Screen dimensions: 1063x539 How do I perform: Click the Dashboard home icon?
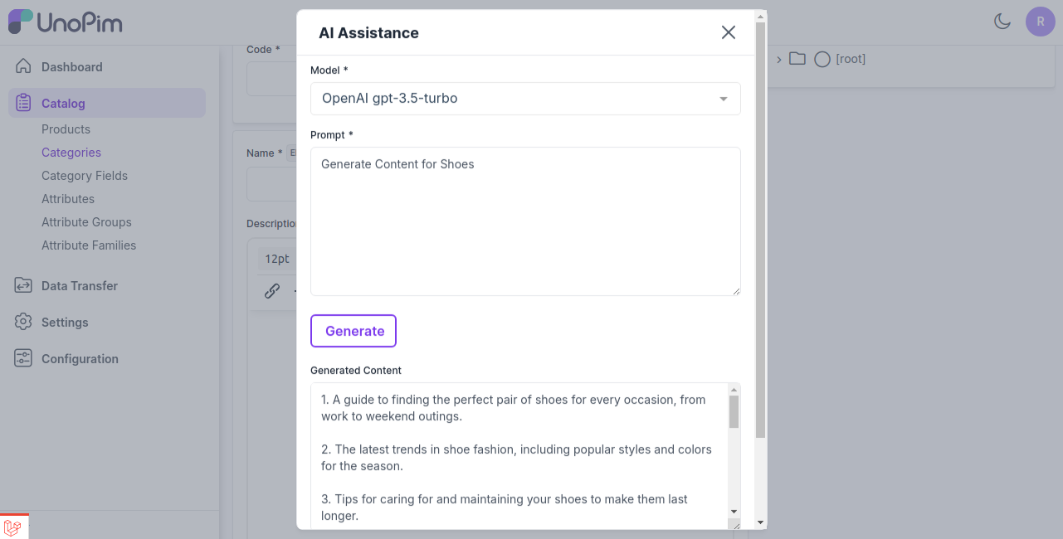(23, 67)
